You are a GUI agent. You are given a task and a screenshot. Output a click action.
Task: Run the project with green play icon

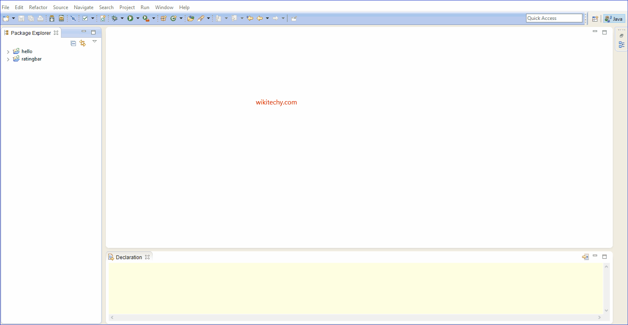[130, 18]
